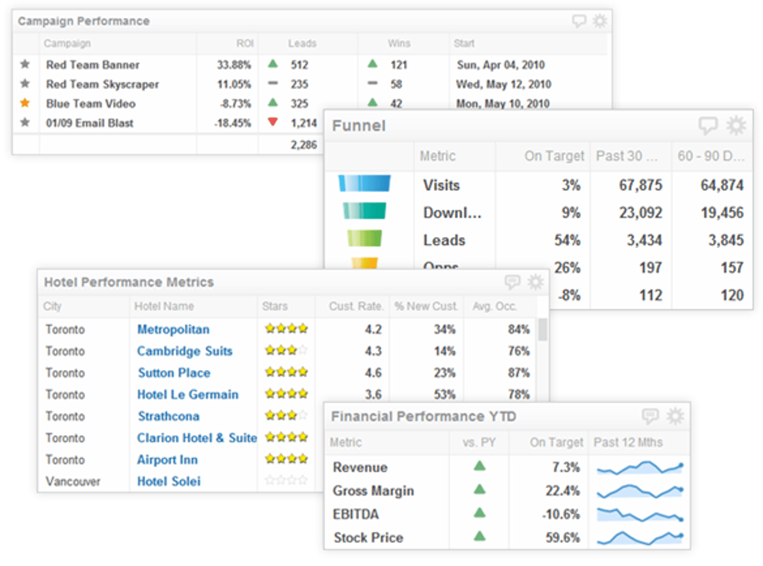Click Hotel Solei empty star rating
Screen dimensions: 763x566
tap(286, 480)
